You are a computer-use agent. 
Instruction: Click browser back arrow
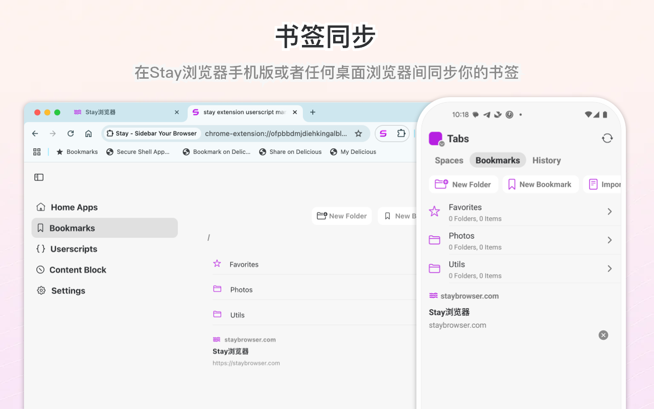point(35,133)
